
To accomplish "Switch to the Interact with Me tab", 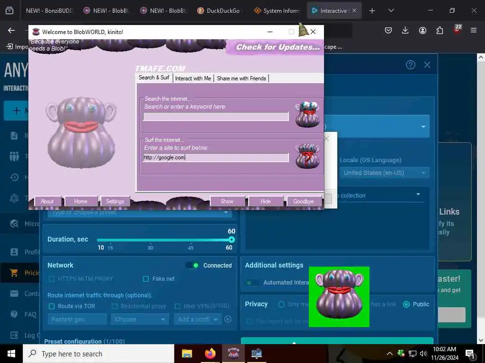I will 193,78.
